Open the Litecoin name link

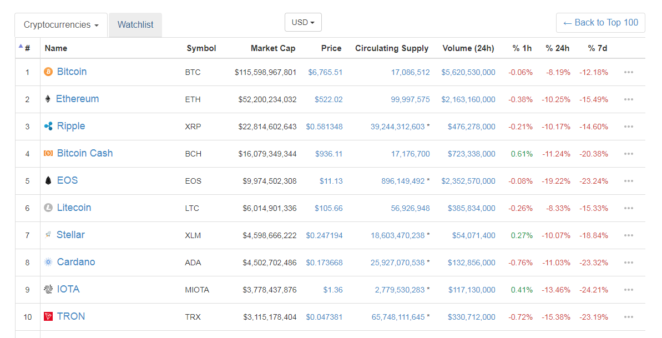(74, 208)
